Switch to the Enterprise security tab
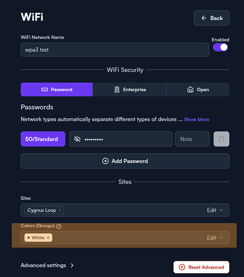The width and height of the screenshot is (244, 277). [129, 90]
